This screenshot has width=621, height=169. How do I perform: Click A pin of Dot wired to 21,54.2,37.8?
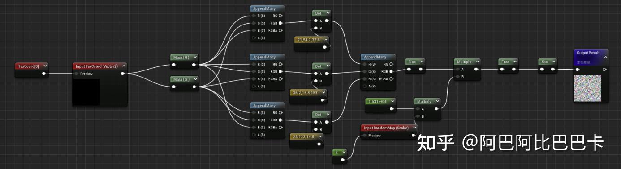click(315, 21)
